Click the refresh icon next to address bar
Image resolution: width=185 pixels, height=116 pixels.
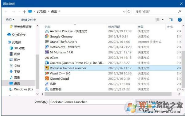(x=129, y=12)
